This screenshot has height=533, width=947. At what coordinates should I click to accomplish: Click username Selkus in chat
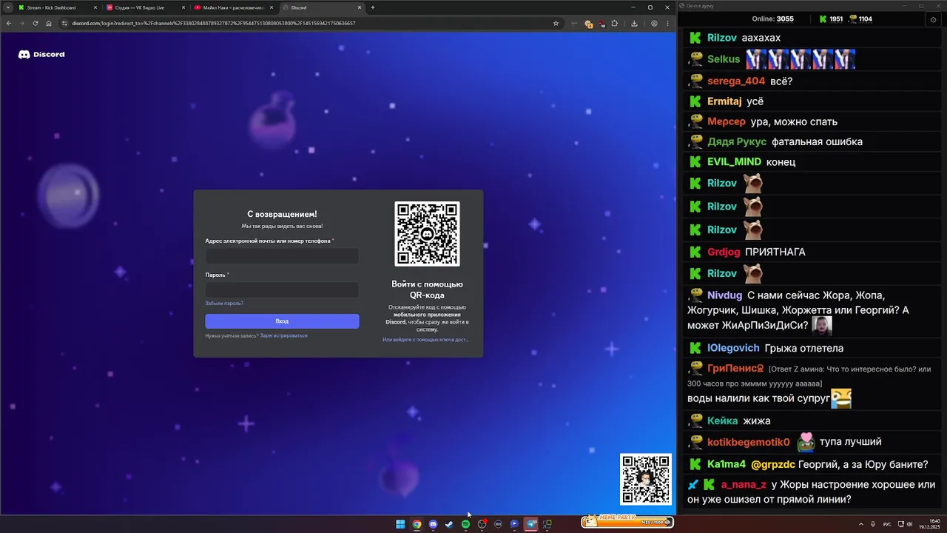(724, 59)
